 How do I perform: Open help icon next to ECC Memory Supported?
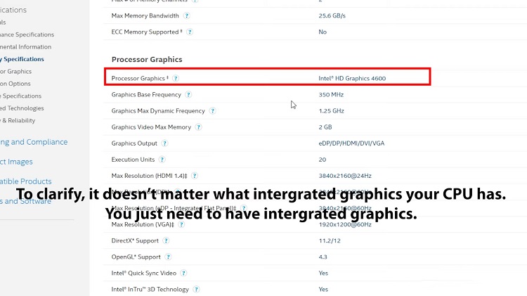coord(190,32)
